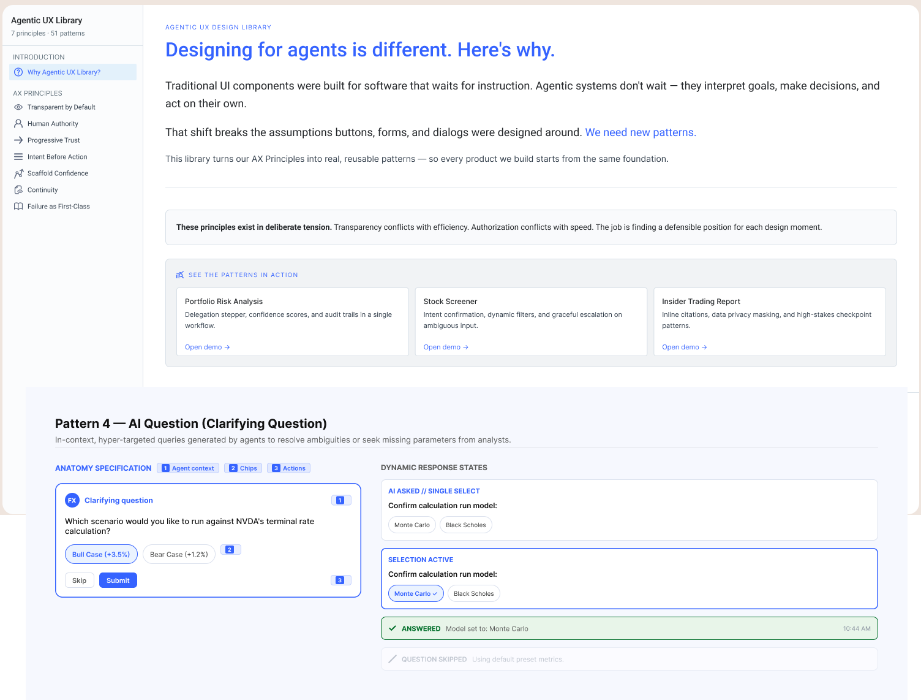Image resolution: width=921 pixels, height=700 pixels.
Task: Open the Why Agentic UX Library? page
Action: point(73,72)
